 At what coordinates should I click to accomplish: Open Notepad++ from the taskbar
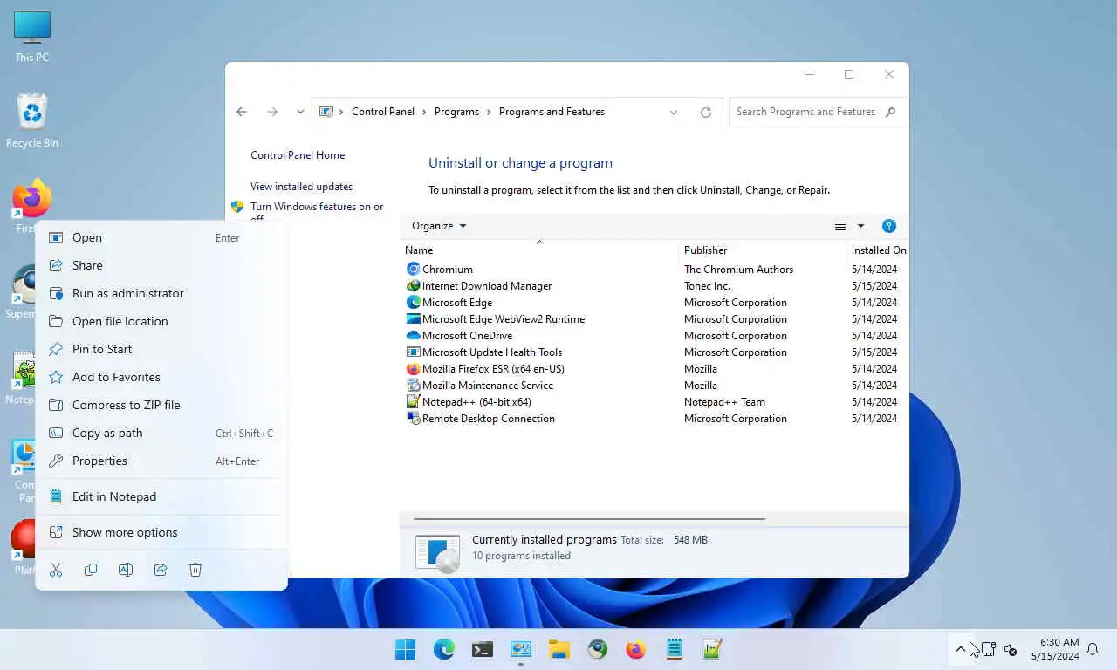[713, 649]
